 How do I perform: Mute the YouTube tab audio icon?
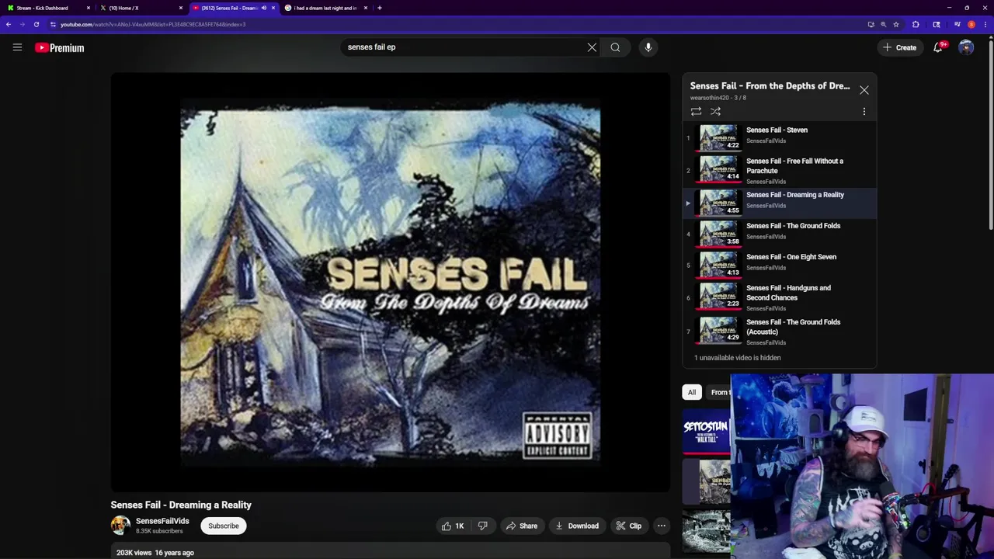pyautogui.click(x=264, y=8)
